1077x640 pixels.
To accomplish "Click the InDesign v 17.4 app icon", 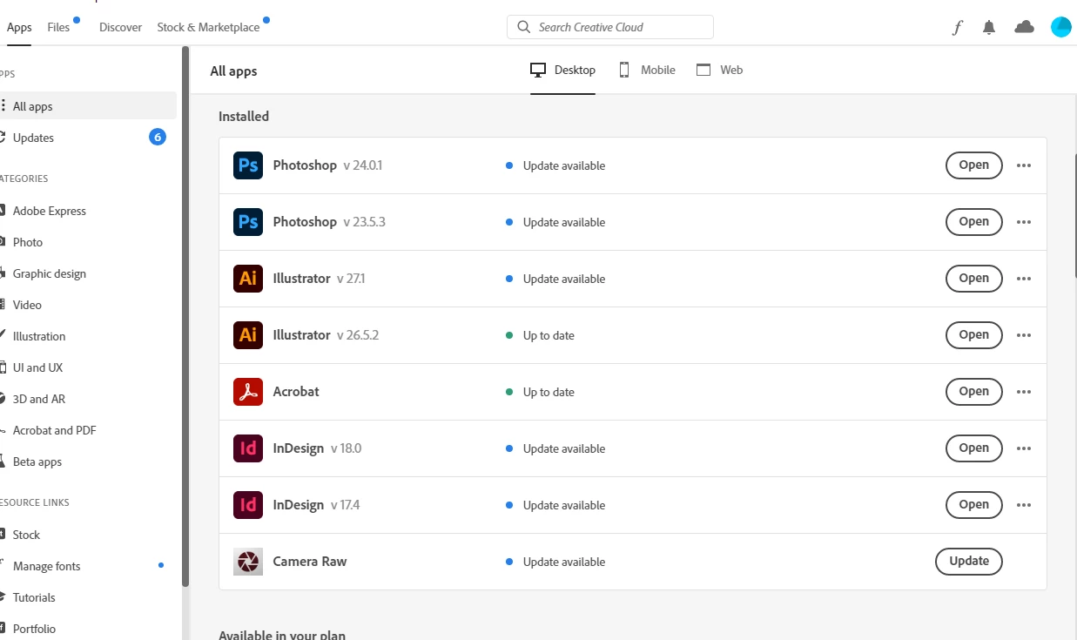I will pos(248,505).
